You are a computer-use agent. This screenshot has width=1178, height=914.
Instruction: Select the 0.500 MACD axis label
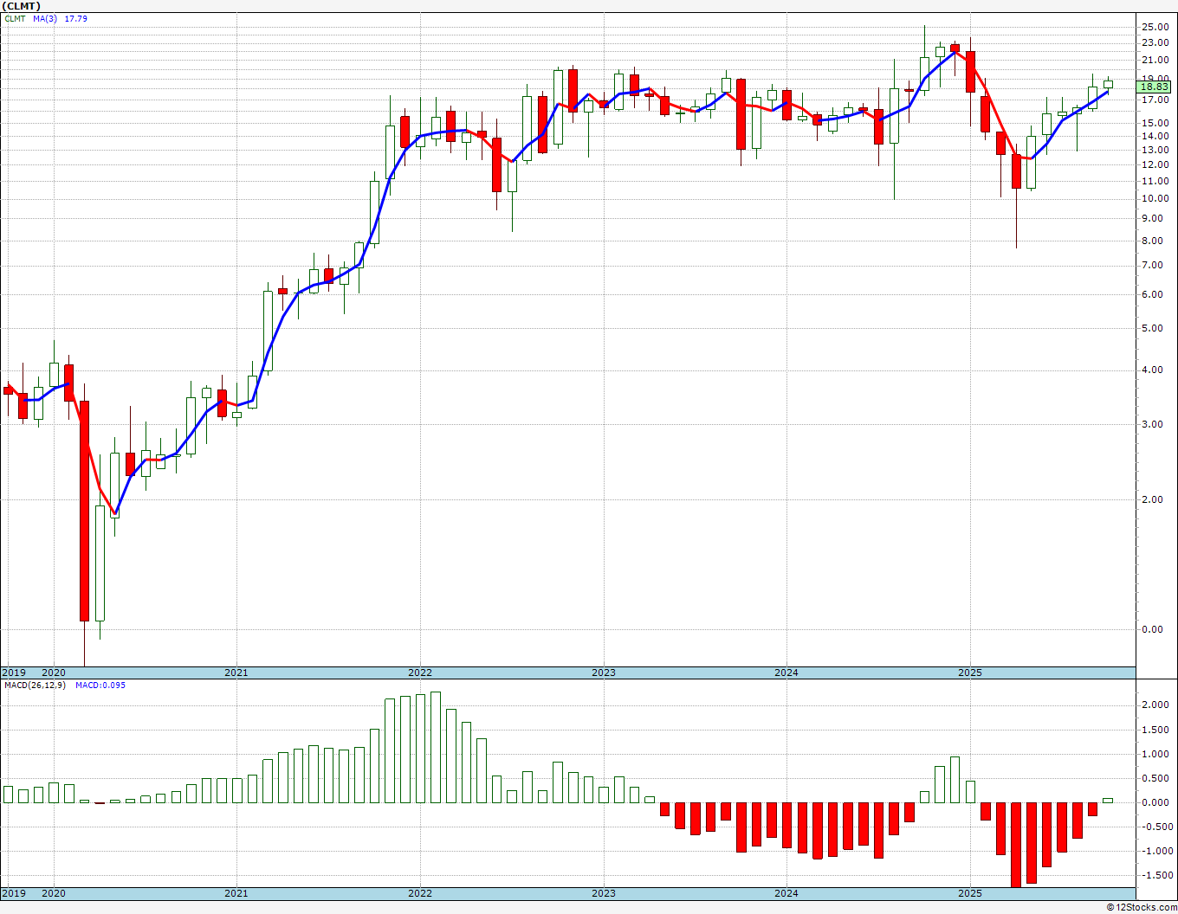pos(1155,778)
